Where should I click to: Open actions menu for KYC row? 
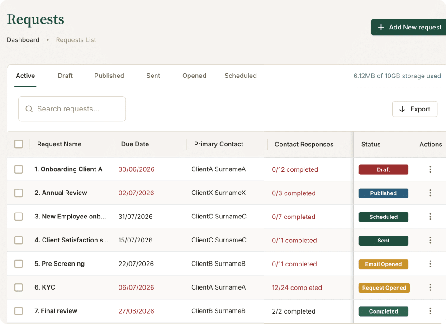(x=430, y=288)
